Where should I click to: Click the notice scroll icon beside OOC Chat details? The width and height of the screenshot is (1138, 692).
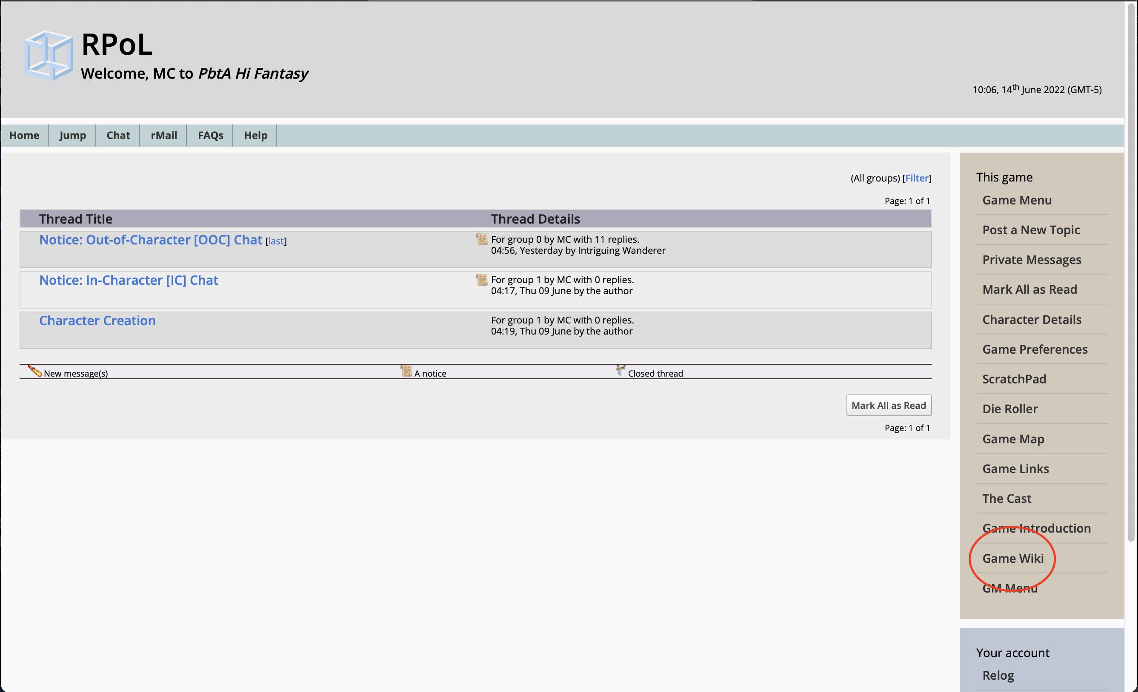tap(481, 239)
